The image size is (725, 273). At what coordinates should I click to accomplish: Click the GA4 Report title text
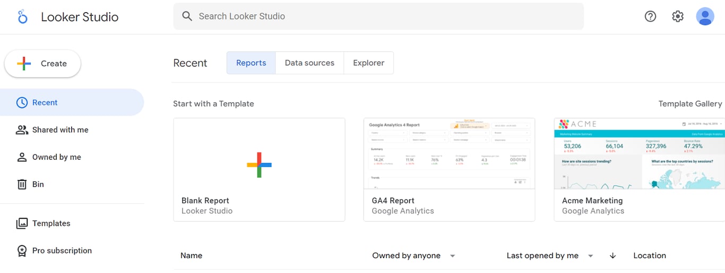(x=393, y=201)
